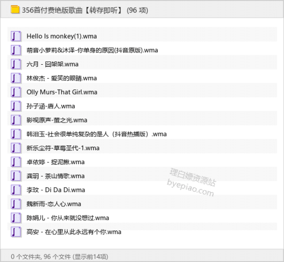The image size is (284, 262).
Task: Select file icon next to Olly Murs-That Girl
Action: [16, 92]
